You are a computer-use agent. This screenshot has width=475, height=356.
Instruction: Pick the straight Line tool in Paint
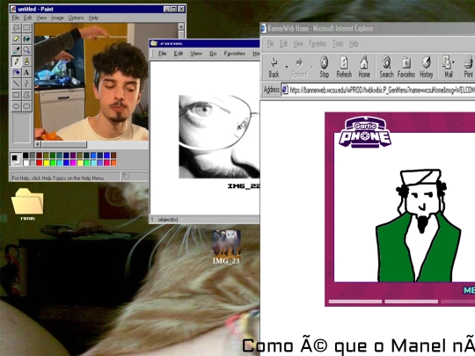tap(16, 84)
